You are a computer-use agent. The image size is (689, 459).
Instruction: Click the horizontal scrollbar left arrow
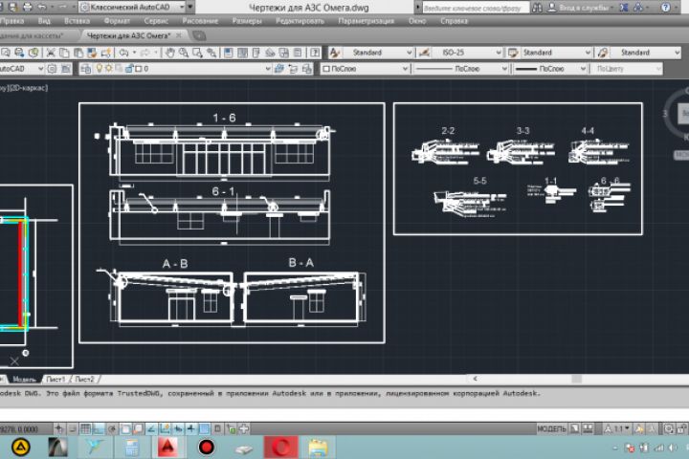pos(475,379)
